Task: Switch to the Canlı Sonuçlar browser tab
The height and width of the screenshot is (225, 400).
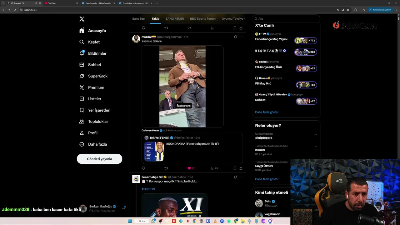Action: pos(98,3)
